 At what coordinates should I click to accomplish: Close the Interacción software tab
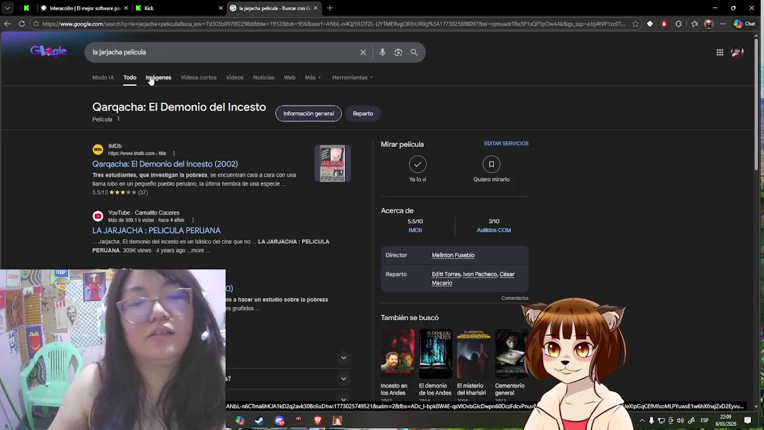[126, 8]
